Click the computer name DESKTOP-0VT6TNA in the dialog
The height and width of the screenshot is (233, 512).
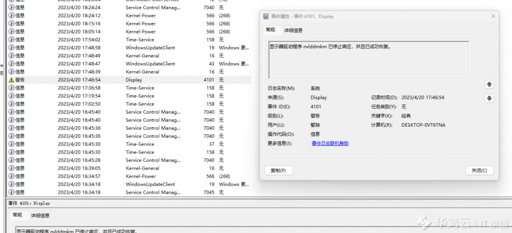click(423, 125)
